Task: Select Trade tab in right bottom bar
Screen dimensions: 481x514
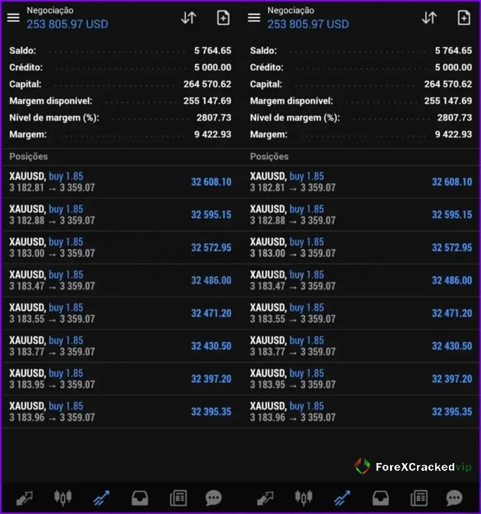Action: tap(342, 498)
